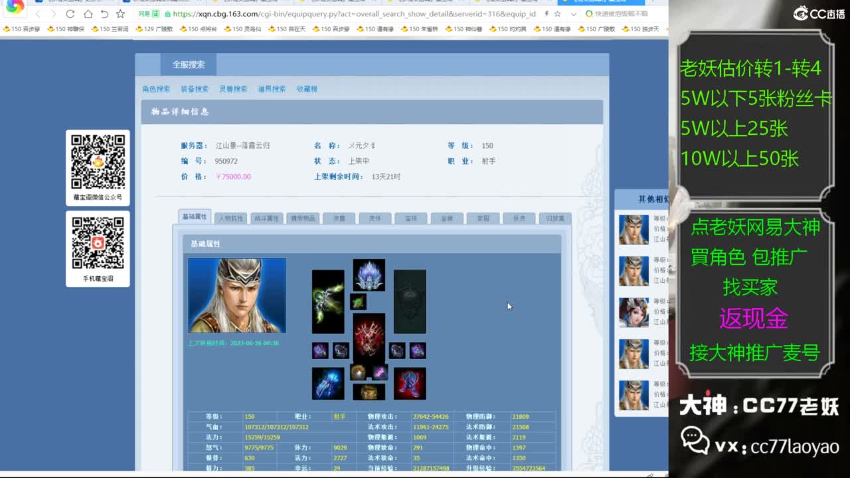
Task: Click the item number 950972
Action: click(226, 161)
